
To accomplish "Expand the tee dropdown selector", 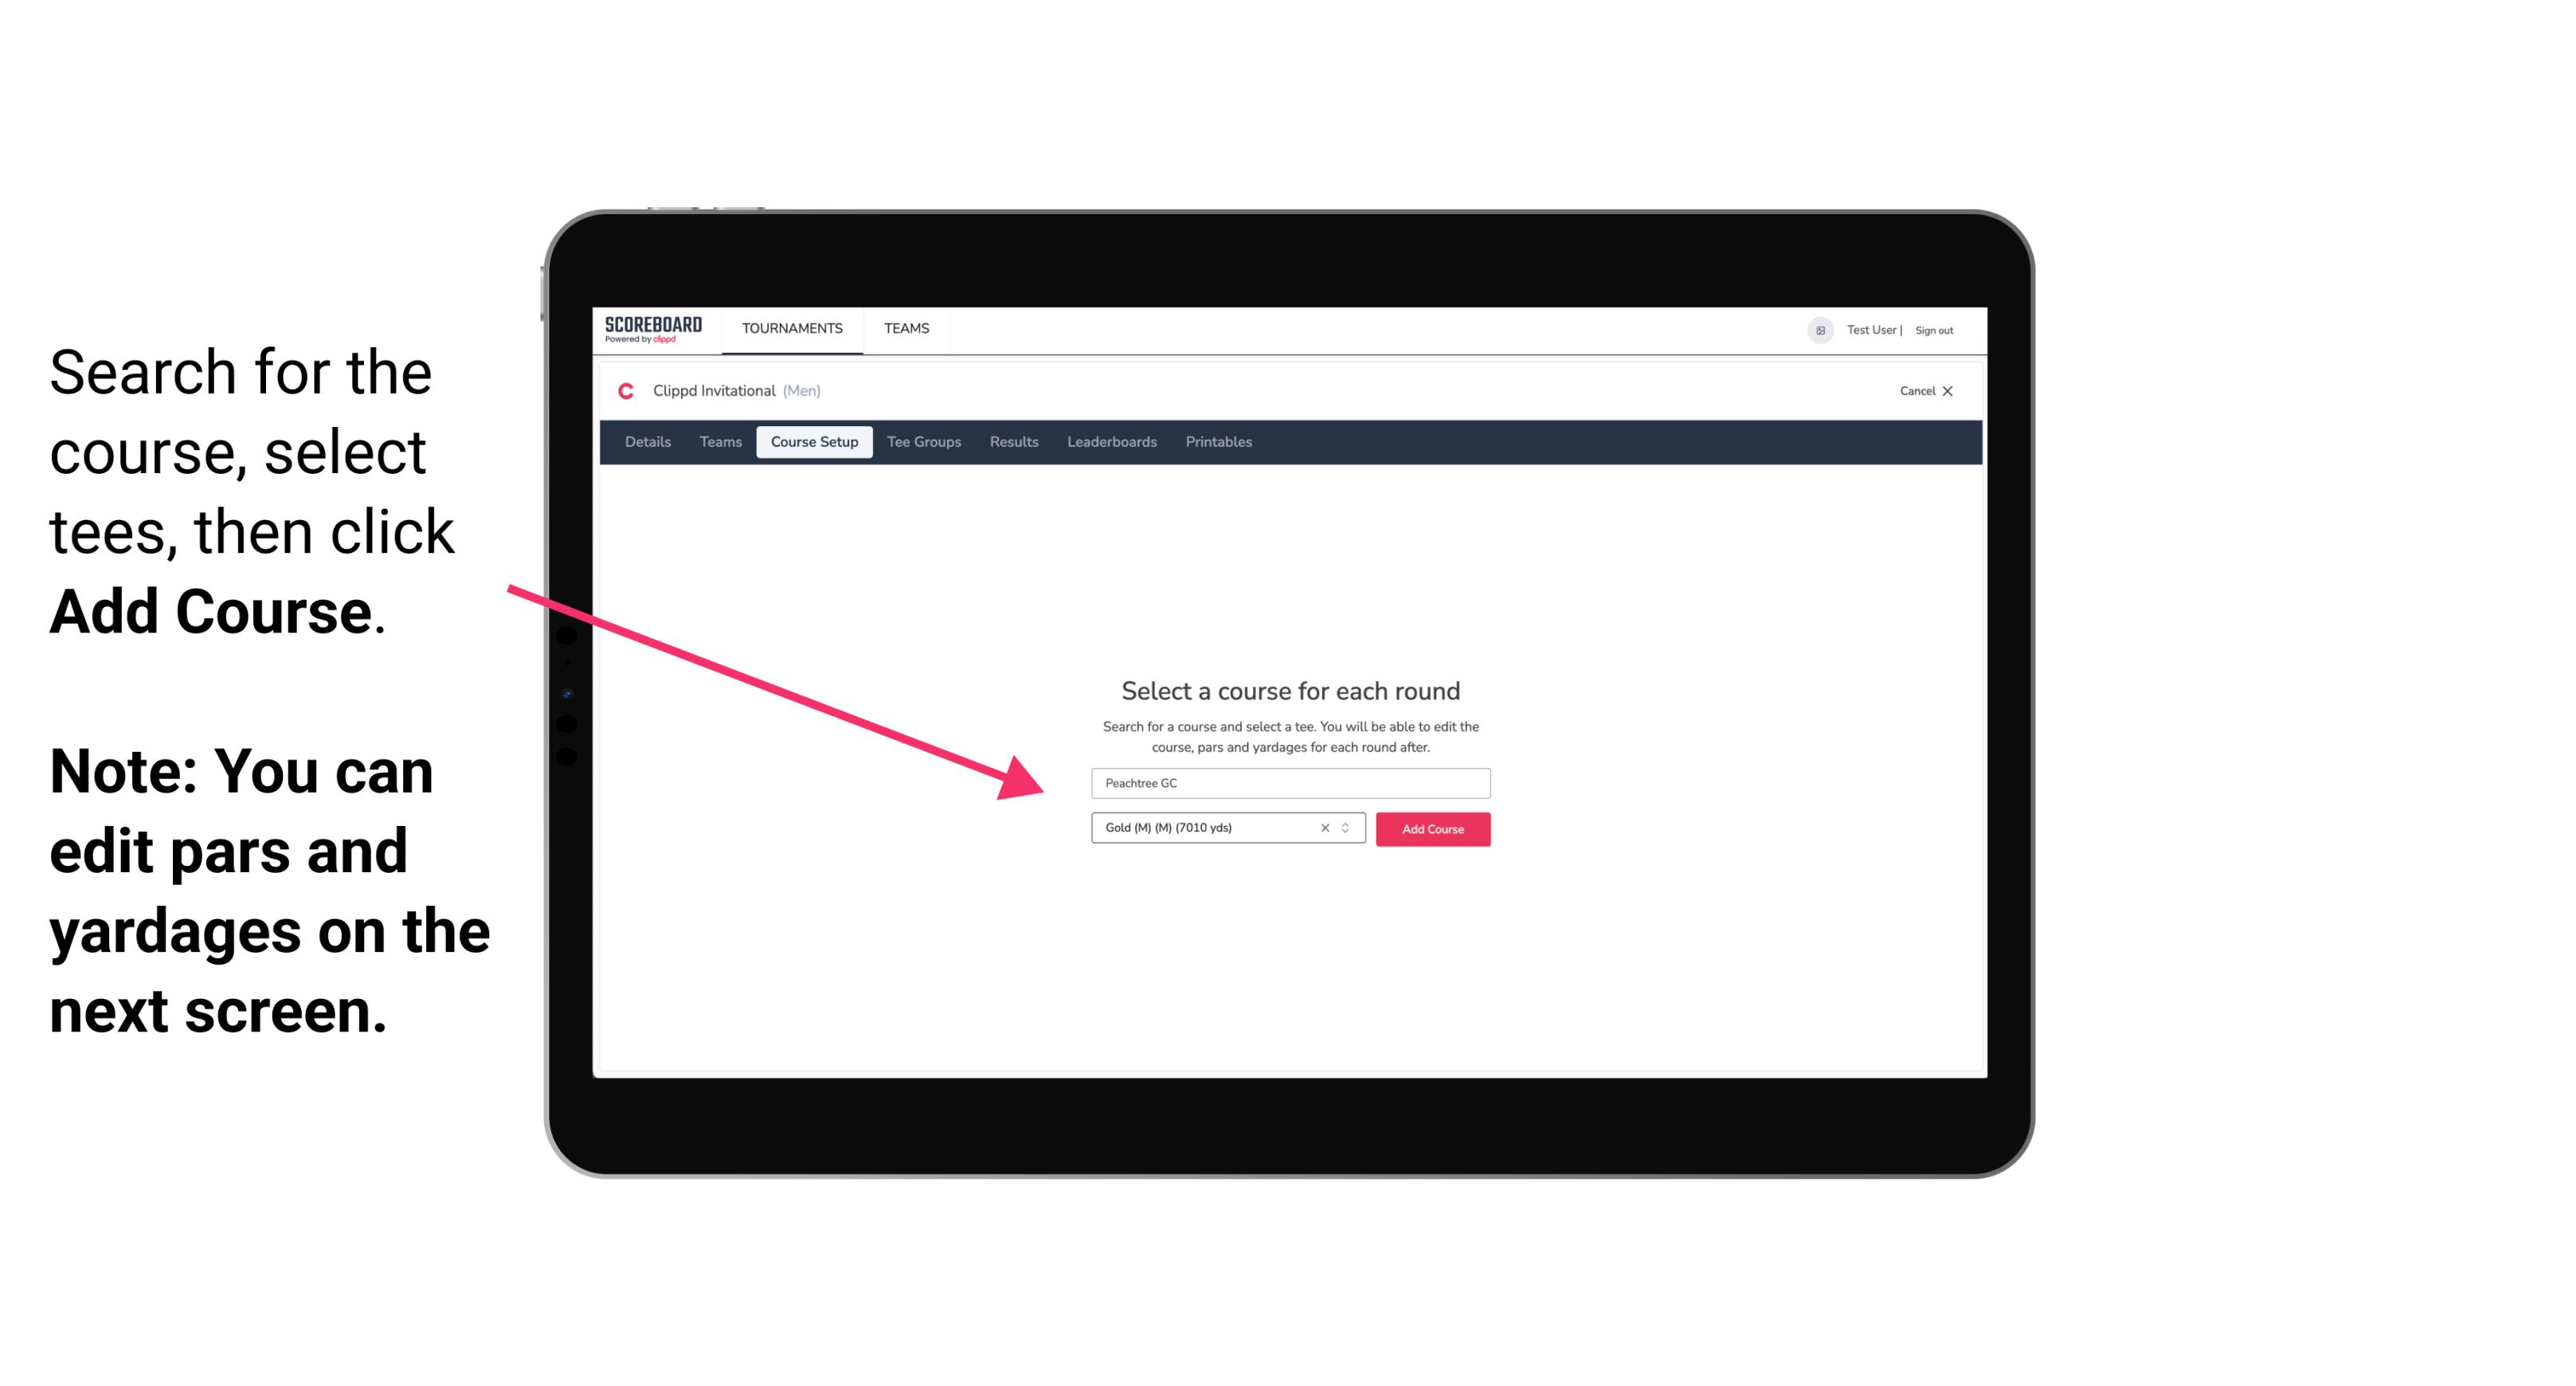I will coord(1346,828).
